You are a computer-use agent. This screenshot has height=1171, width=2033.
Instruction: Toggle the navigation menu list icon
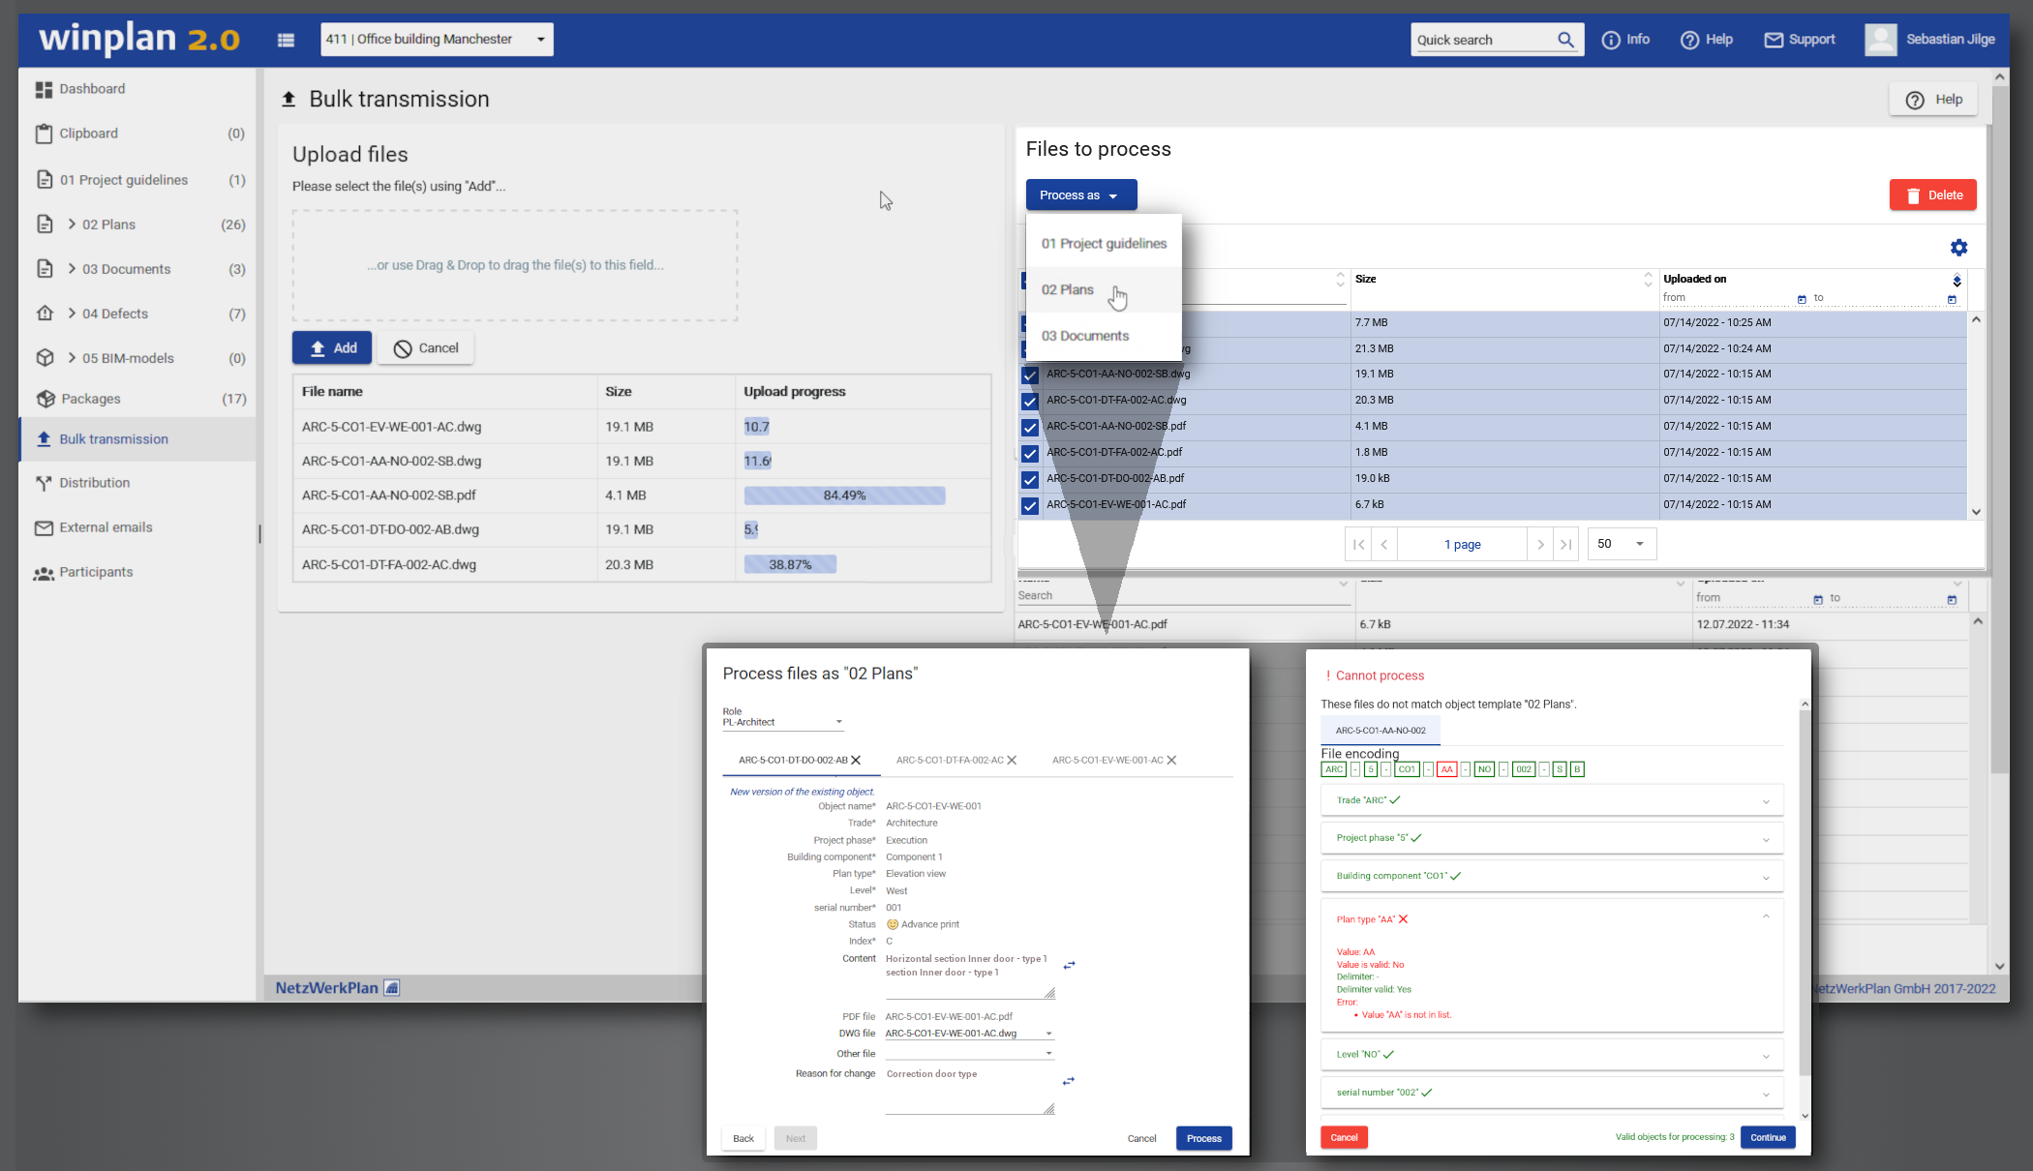click(x=286, y=40)
